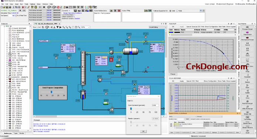Switch to the Types tab at bottom left

pyautogui.click(x=16, y=133)
